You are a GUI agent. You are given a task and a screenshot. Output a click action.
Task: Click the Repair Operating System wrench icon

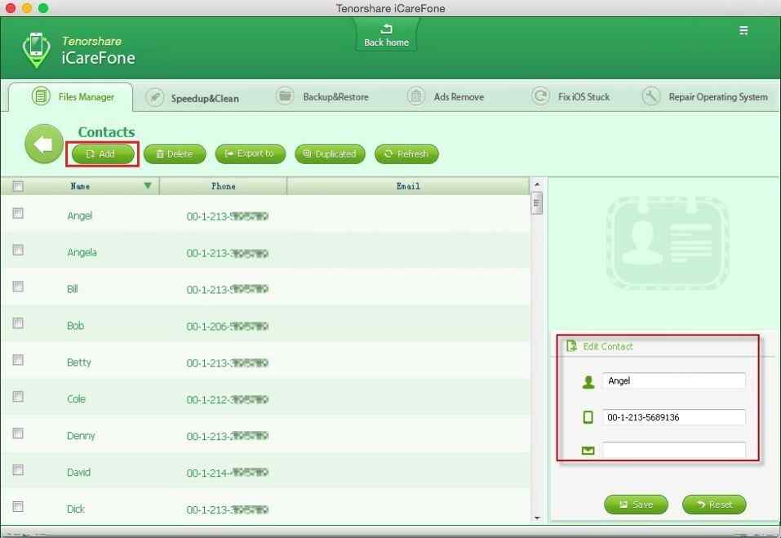coord(651,96)
